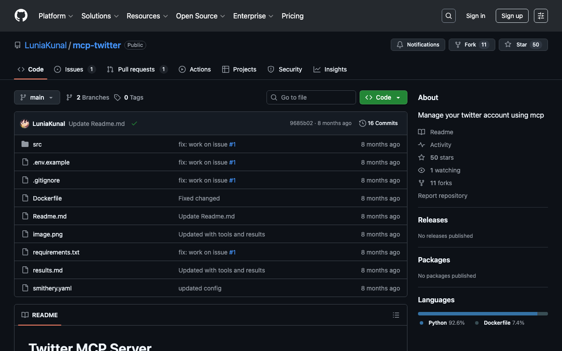Open the Dockerfile file link
The height and width of the screenshot is (351, 562).
pyautogui.click(x=47, y=198)
